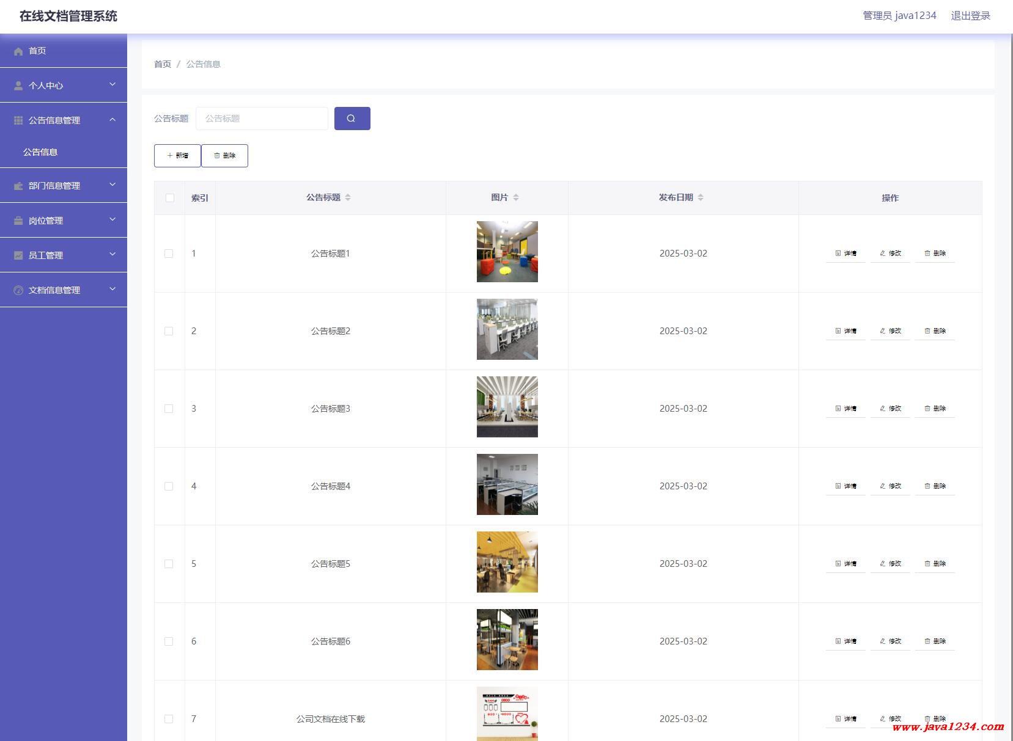Open the 公告标题3 thumbnail image

tap(507, 407)
